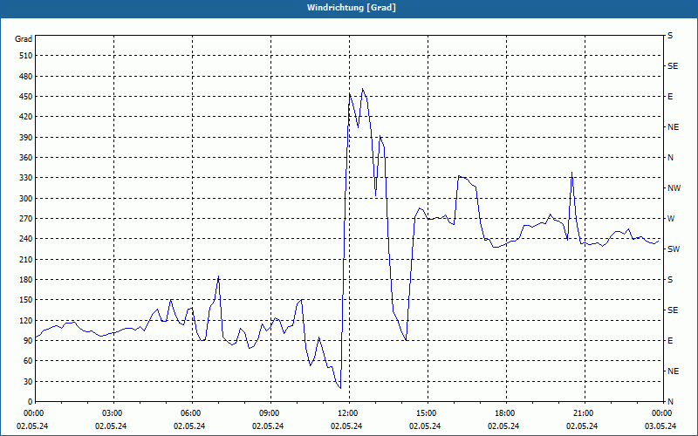This screenshot has width=698, height=436.
Task: Click the 02.05.24 date under 12:00
Action: tap(346, 426)
